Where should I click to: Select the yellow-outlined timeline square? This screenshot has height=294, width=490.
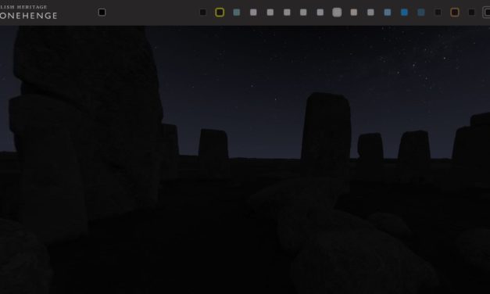point(220,13)
